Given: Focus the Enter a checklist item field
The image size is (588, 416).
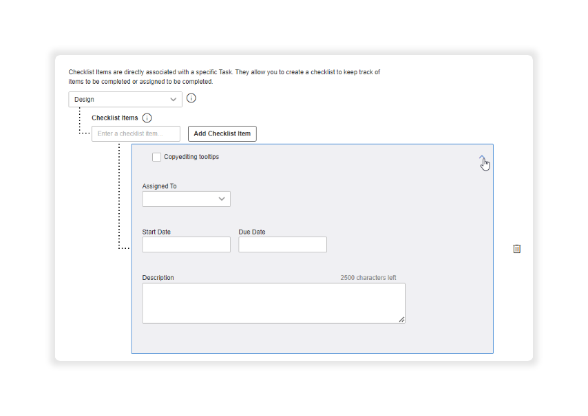Looking at the screenshot, I should (136, 133).
